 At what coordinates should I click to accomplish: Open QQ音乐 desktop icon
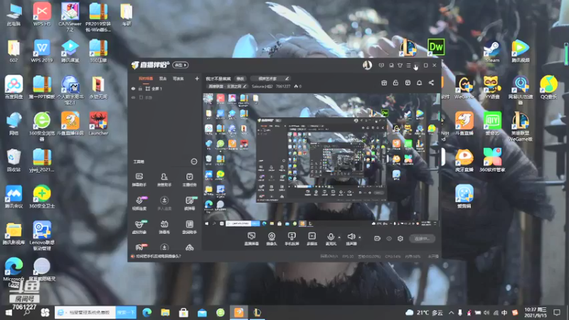point(548,87)
